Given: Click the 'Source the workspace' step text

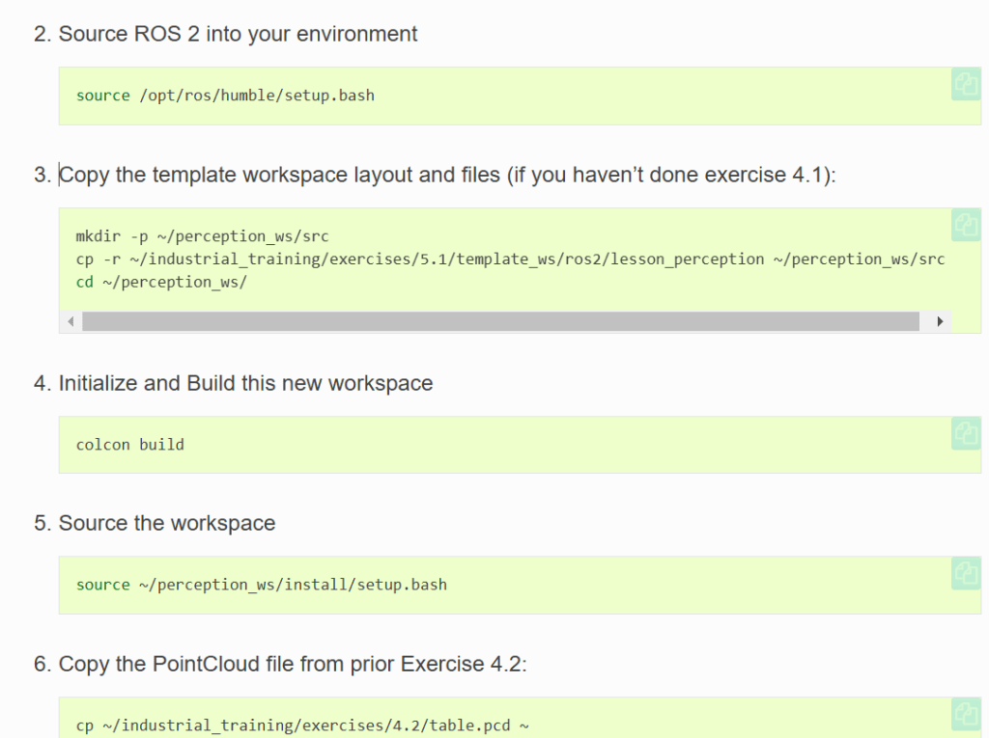Looking at the screenshot, I should pos(166,523).
